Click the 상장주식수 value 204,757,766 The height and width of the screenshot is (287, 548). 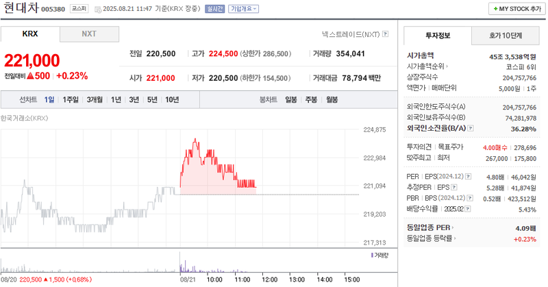[x=519, y=78]
